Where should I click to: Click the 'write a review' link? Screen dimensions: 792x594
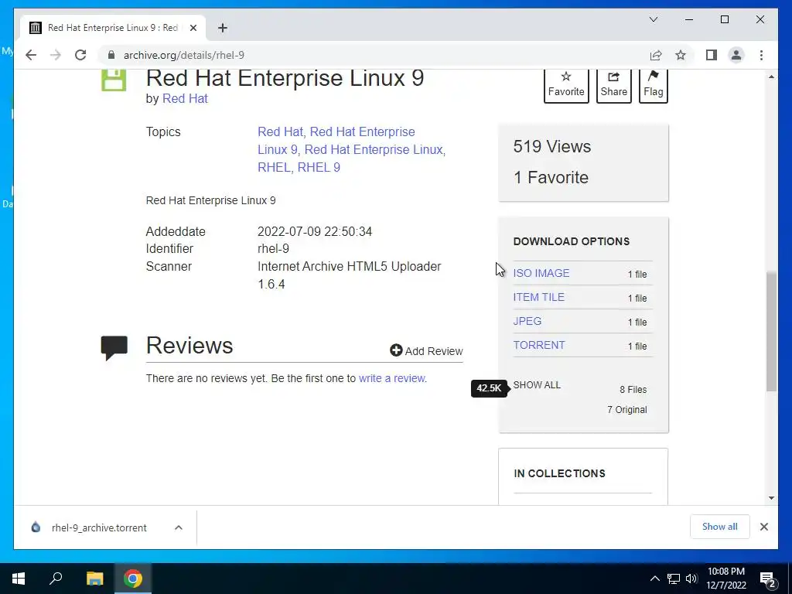tap(392, 378)
